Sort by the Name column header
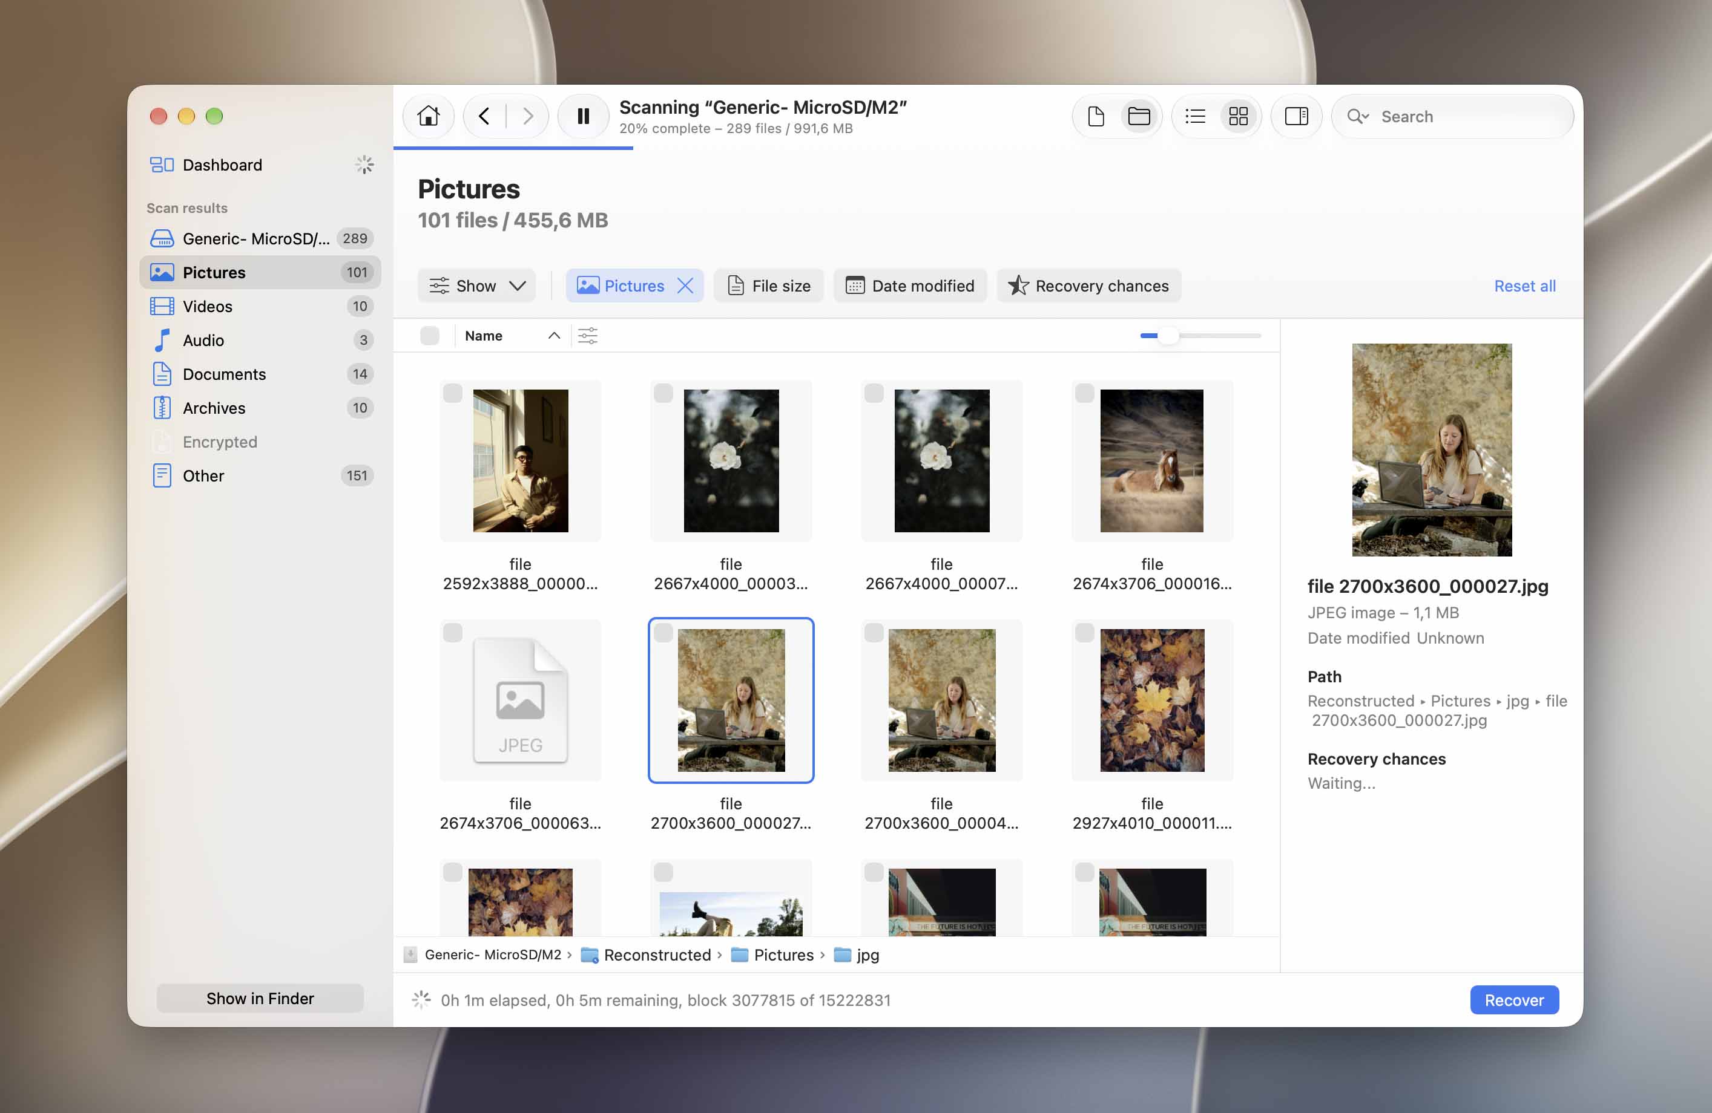The image size is (1712, 1113). pyautogui.click(x=512, y=336)
